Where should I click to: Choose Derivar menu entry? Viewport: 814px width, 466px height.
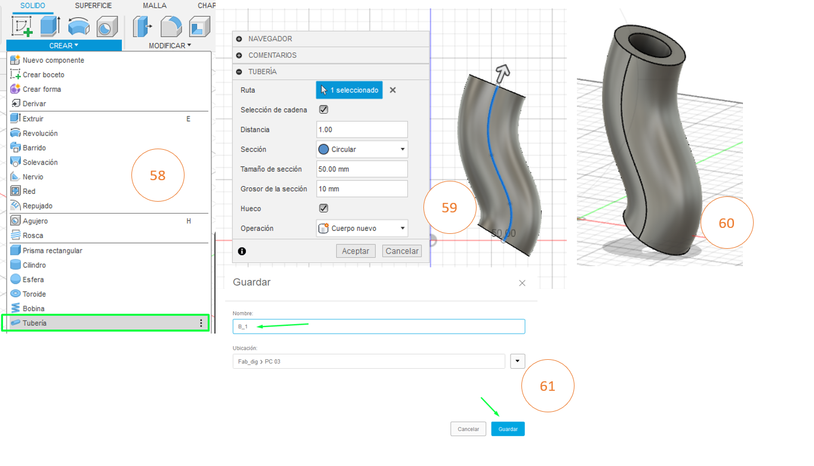coord(34,104)
